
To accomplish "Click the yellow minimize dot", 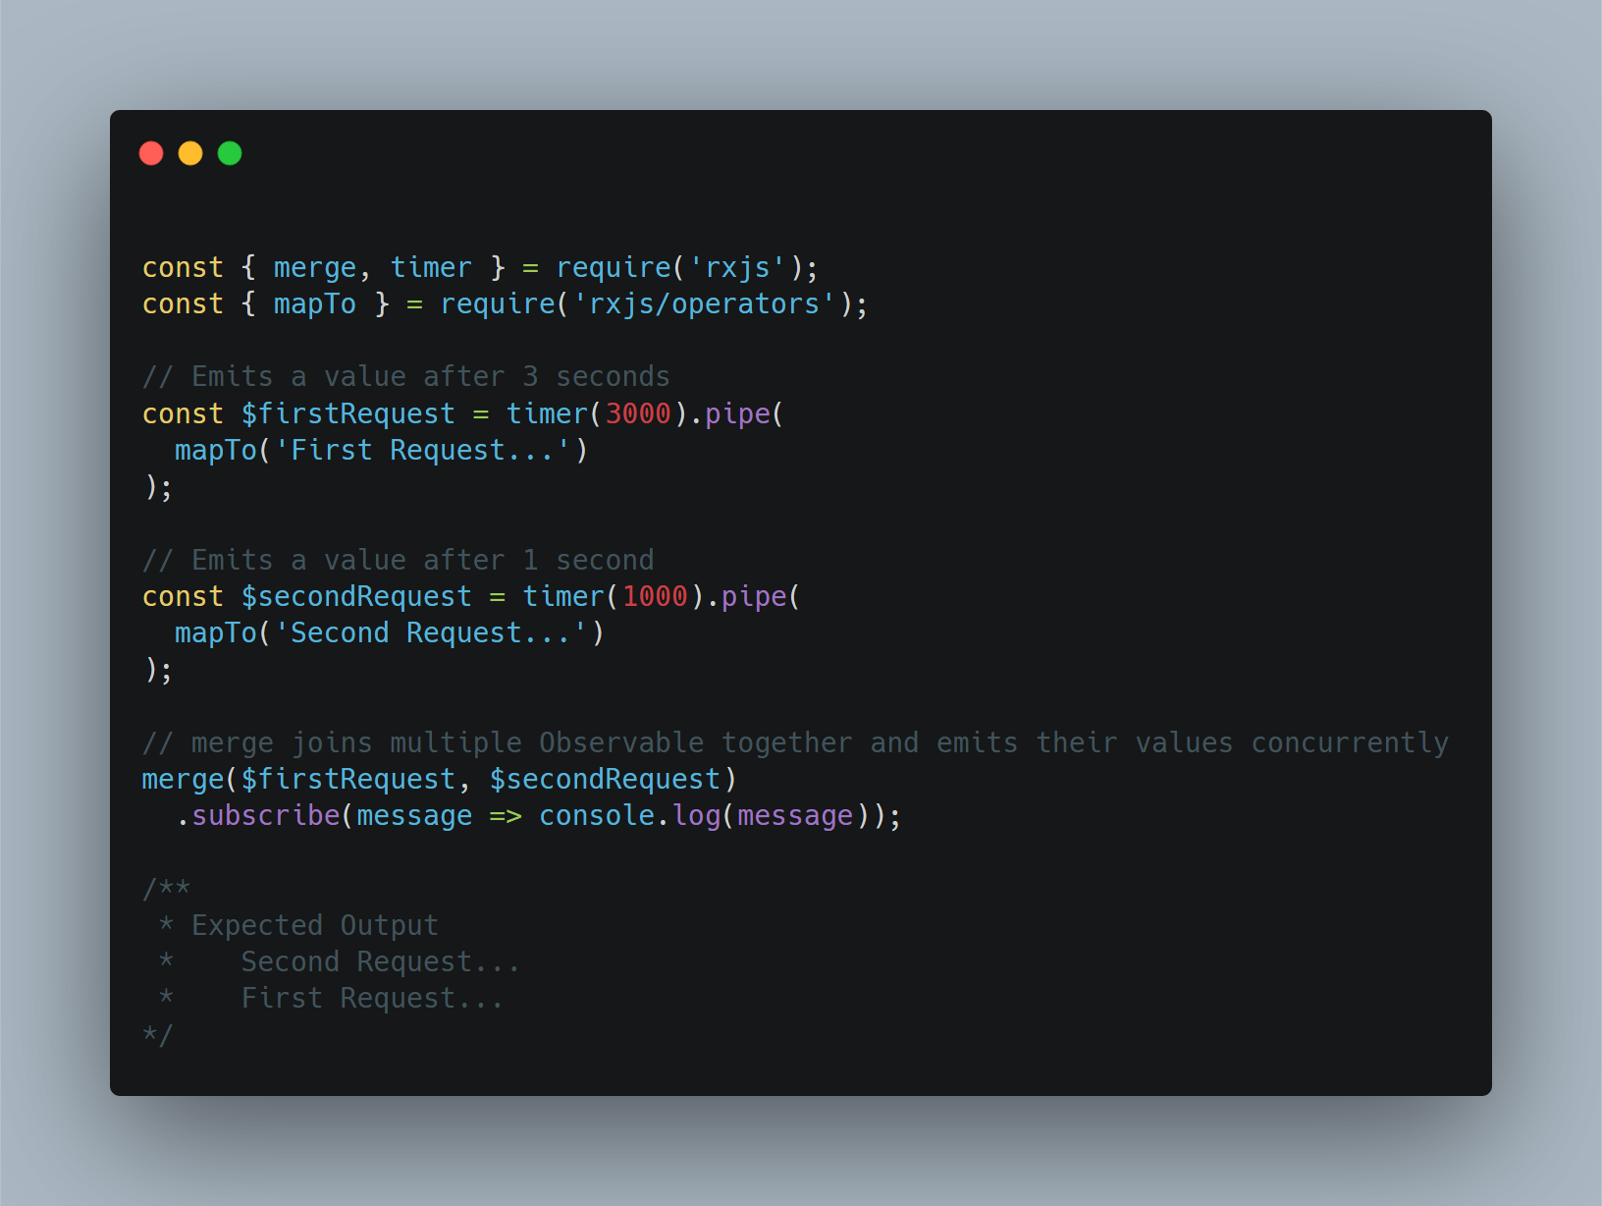I will [190, 153].
